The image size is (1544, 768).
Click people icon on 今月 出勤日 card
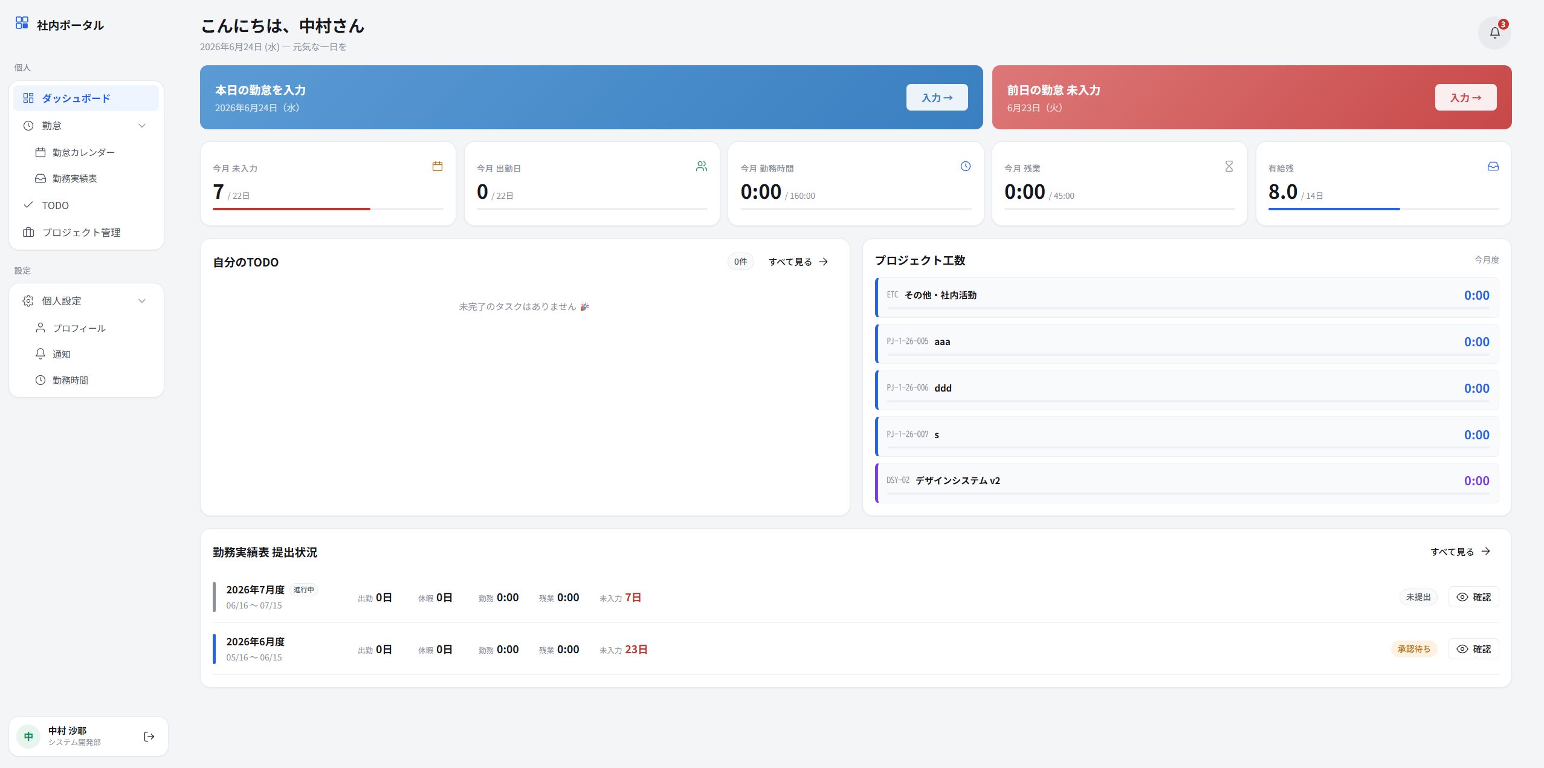point(702,166)
